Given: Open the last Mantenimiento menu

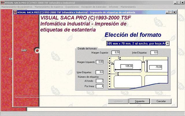Looking at the screenshot, I should [x=128, y=7].
